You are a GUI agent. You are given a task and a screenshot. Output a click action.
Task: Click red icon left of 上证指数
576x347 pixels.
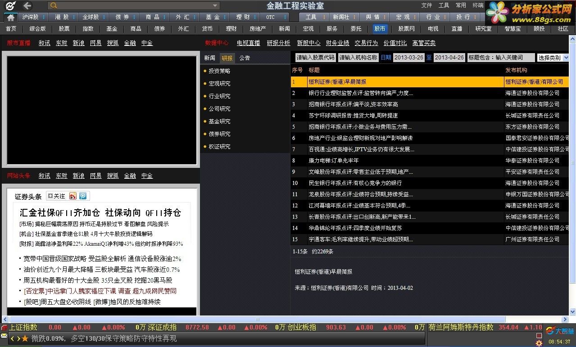[5, 328]
